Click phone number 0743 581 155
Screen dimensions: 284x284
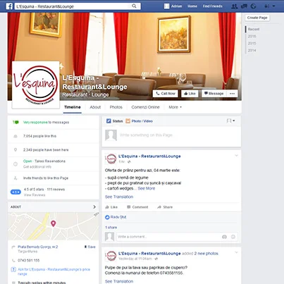click(x=29, y=261)
